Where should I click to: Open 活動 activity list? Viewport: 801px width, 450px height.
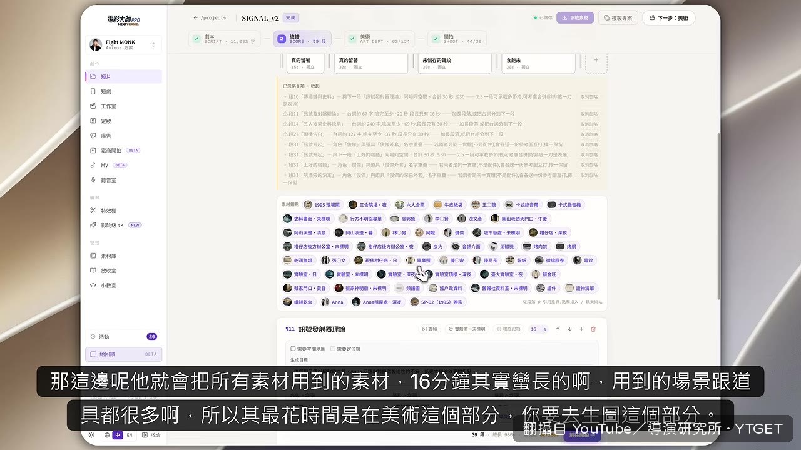click(x=123, y=336)
